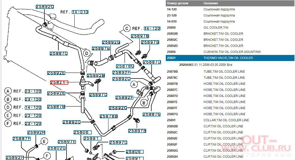This screenshot has height=160, width=295.
Task: Click the 25887B hose label in the diagram
Action: pos(56,107)
